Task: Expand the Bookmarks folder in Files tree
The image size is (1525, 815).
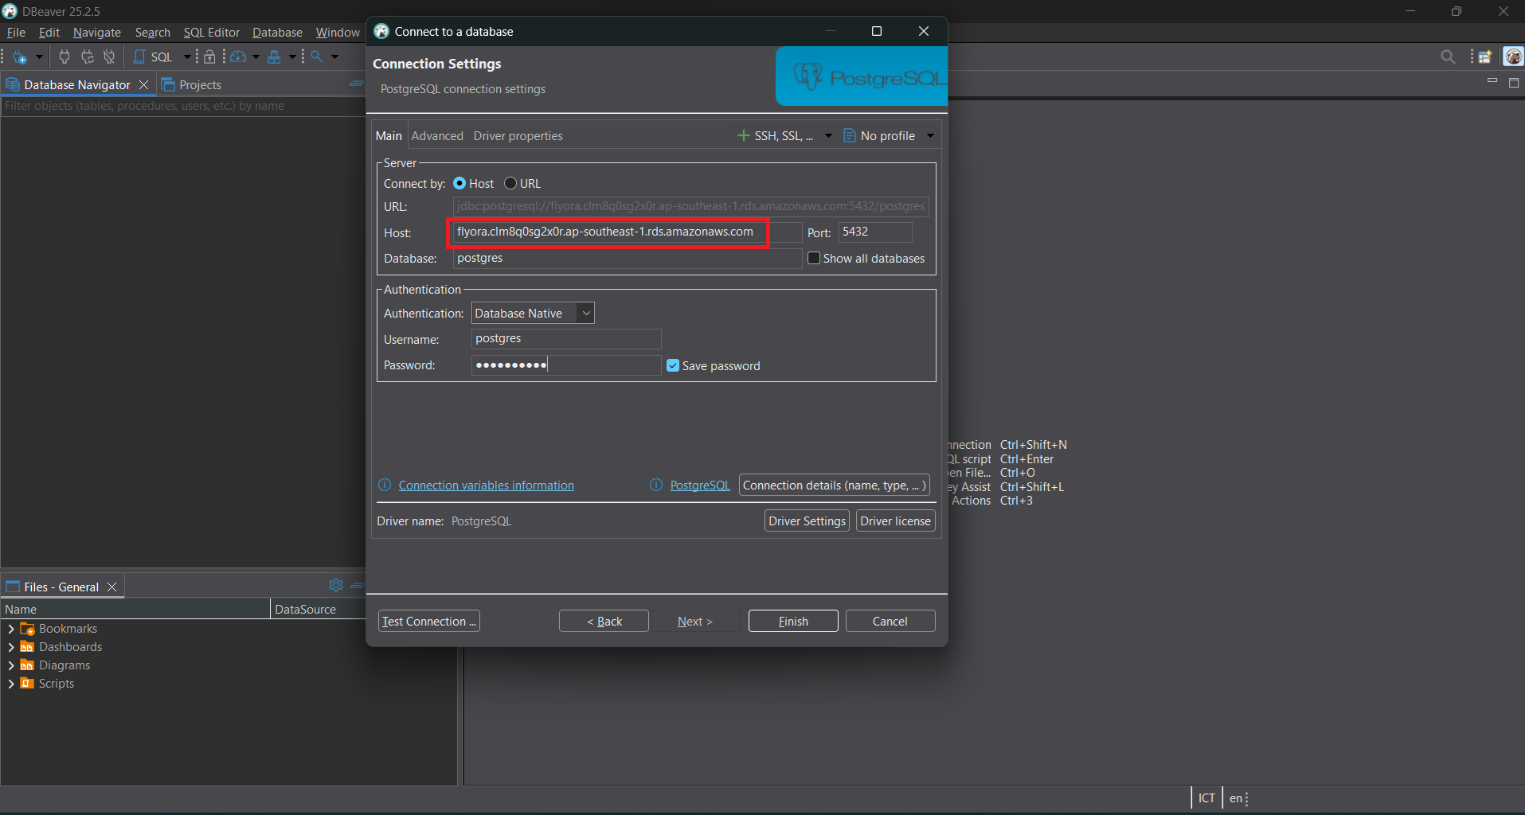Action: (x=11, y=629)
